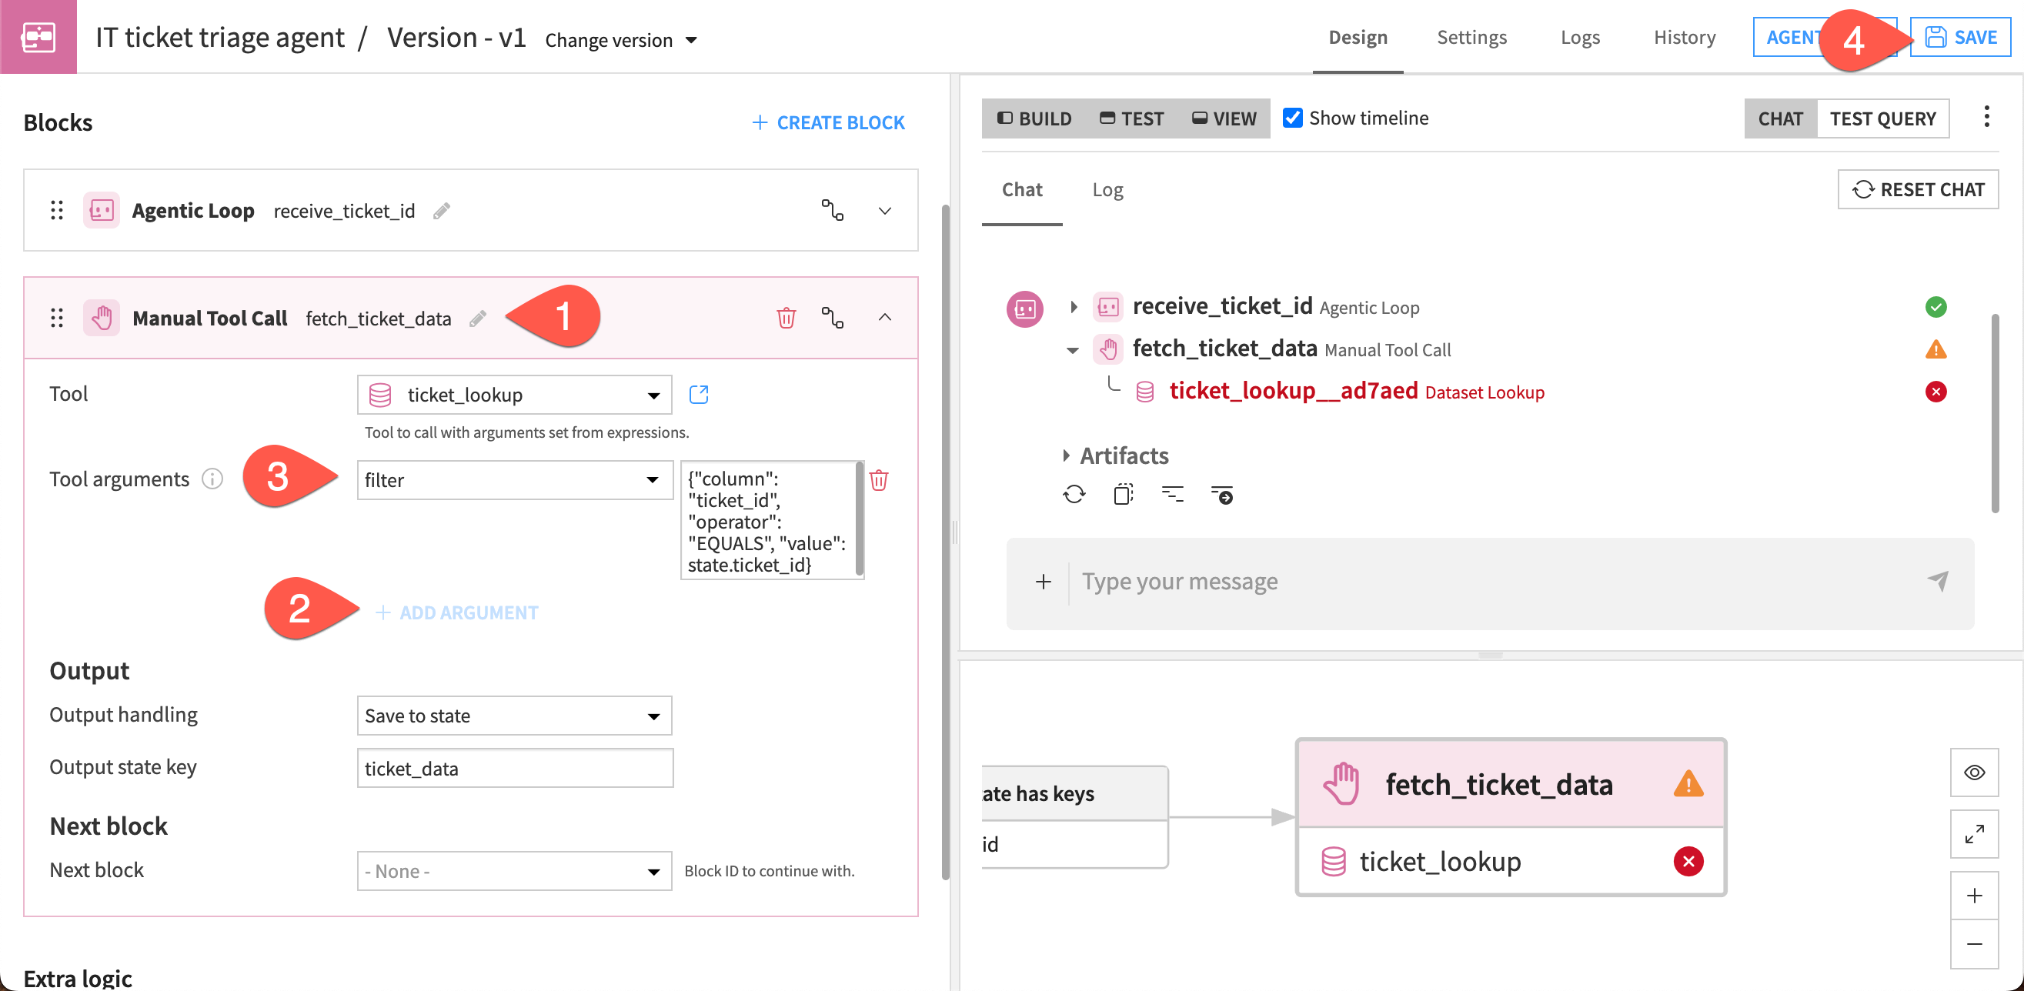Open the chat panel kebab menu
The height and width of the screenshot is (991, 2024).
pos(1986,118)
